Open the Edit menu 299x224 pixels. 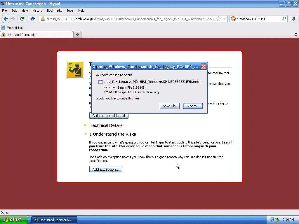point(14,11)
